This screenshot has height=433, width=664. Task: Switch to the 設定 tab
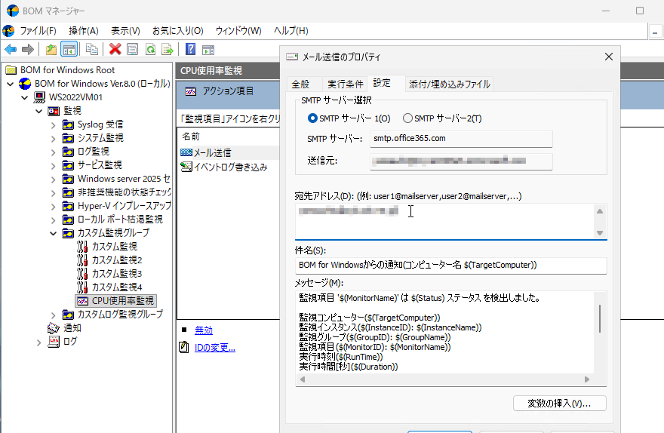pyautogui.click(x=382, y=82)
